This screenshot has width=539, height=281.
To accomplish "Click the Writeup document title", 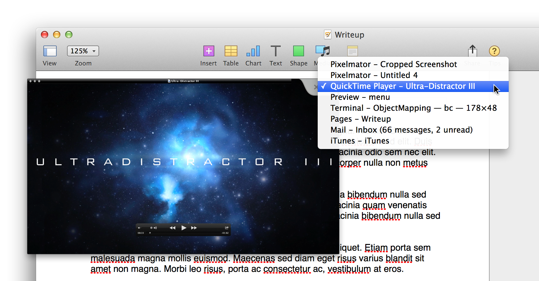I will pos(350,35).
